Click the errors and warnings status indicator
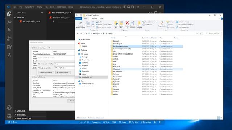Viewport: 232px width, 130px height. [x=12, y=122]
